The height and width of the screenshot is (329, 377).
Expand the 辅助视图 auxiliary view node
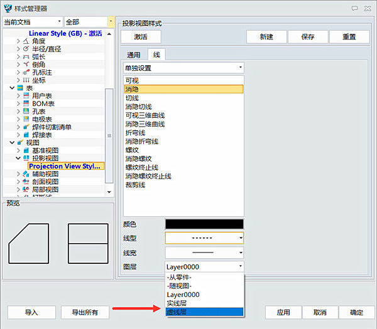19,174
